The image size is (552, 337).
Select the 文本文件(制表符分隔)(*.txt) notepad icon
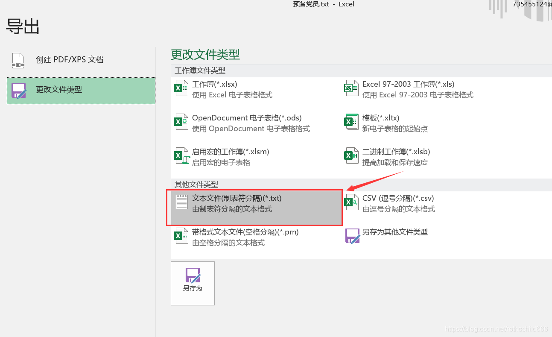click(182, 202)
